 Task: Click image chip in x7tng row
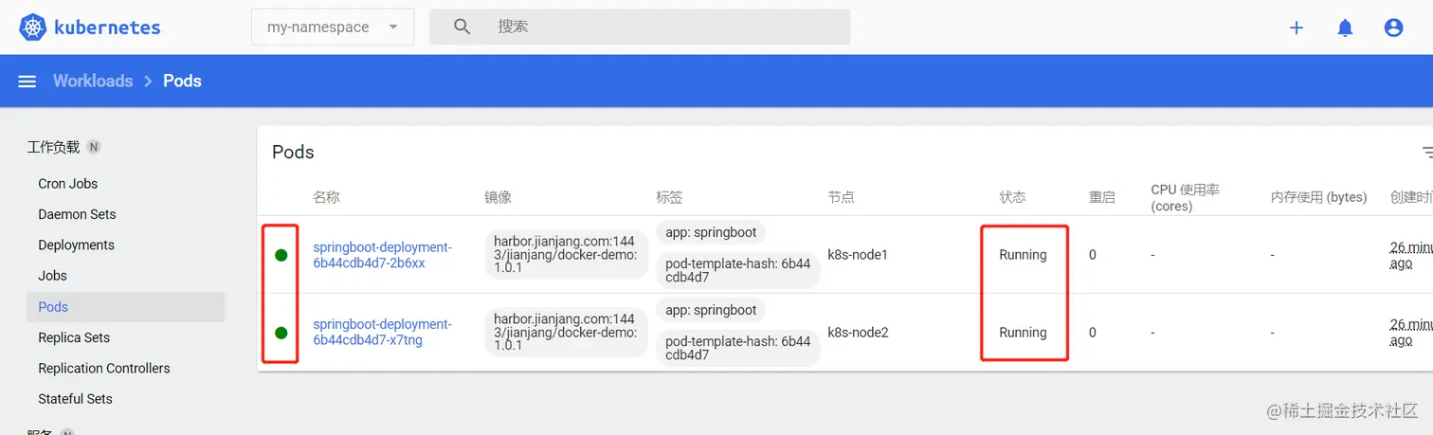(566, 333)
